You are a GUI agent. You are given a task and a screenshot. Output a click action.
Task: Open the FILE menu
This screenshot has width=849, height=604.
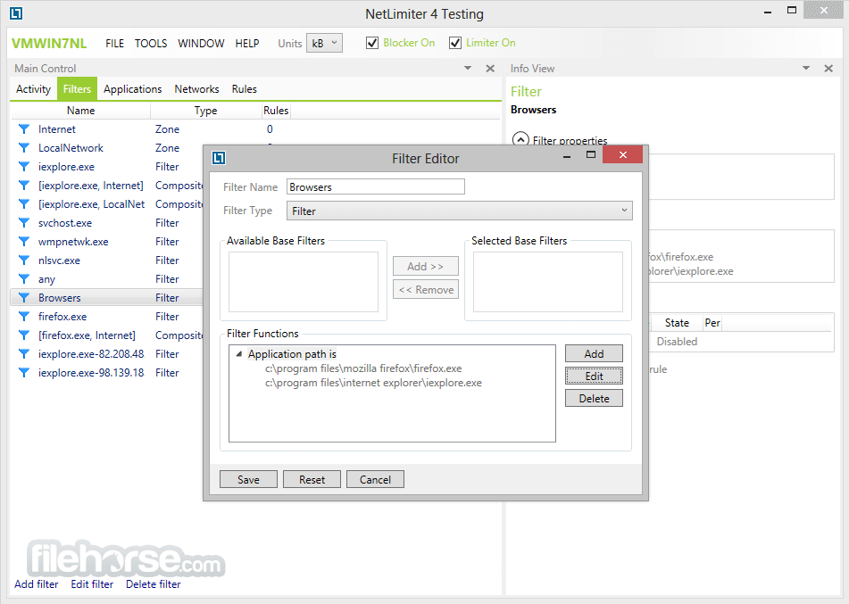pos(115,44)
